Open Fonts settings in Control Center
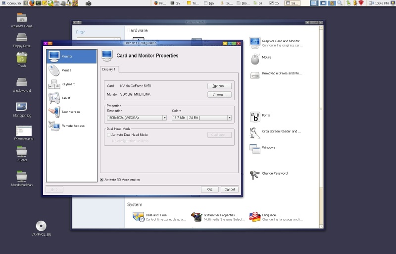The height and width of the screenshot is (254, 396). click(x=255, y=117)
